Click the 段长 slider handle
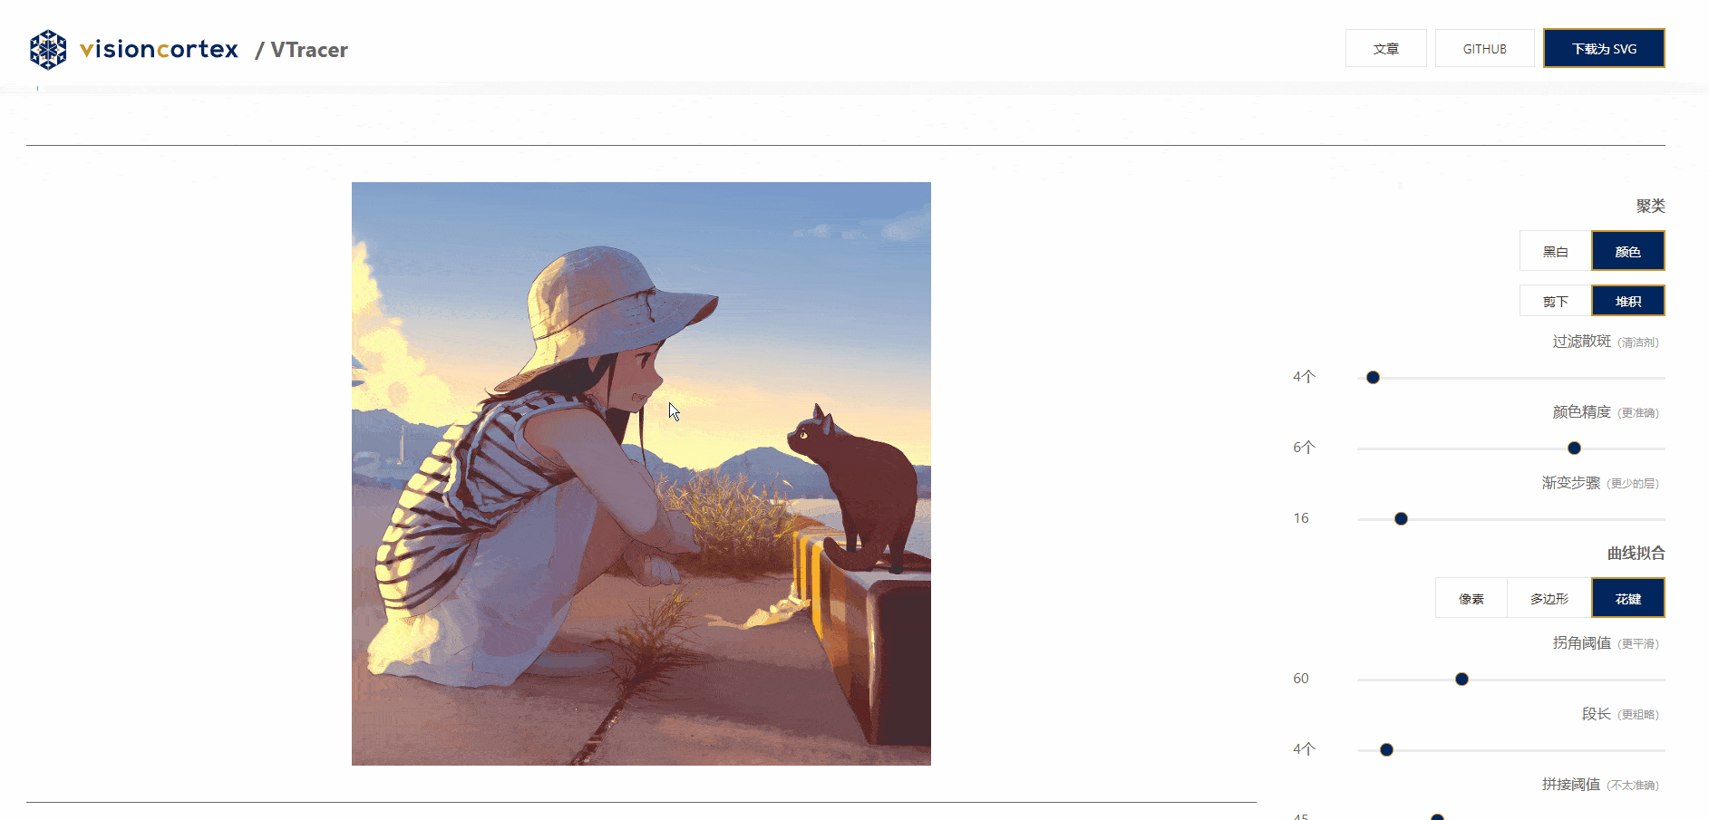Viewport: 1709px width, 820px height. point(1386,750)
